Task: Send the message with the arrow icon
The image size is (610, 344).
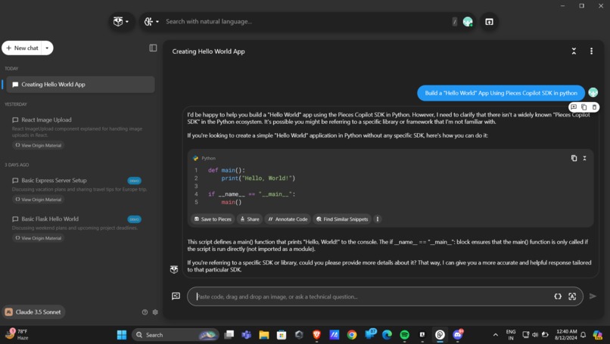Action: click(593, 296)
